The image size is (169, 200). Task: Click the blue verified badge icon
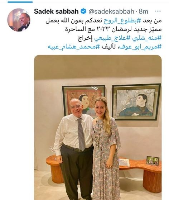coord(84,11)
